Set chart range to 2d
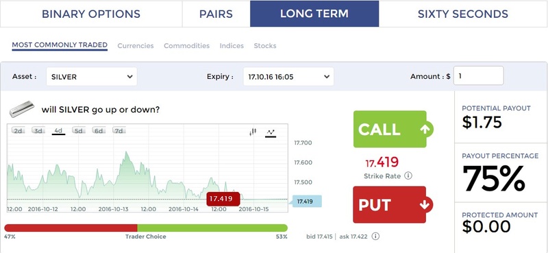The image size is (548, 253). point(18,130)
